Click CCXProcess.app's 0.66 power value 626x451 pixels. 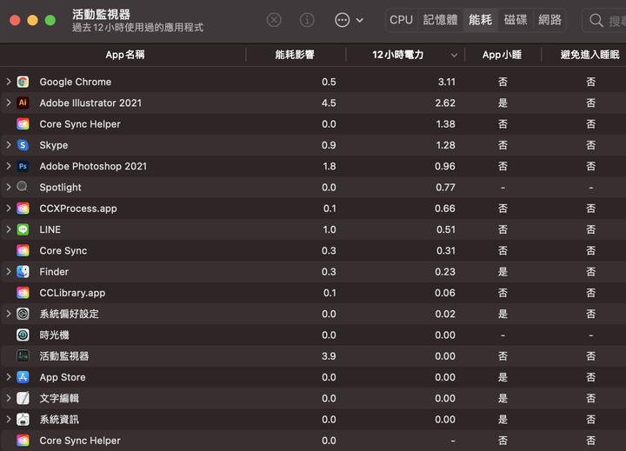pos(445,209)
